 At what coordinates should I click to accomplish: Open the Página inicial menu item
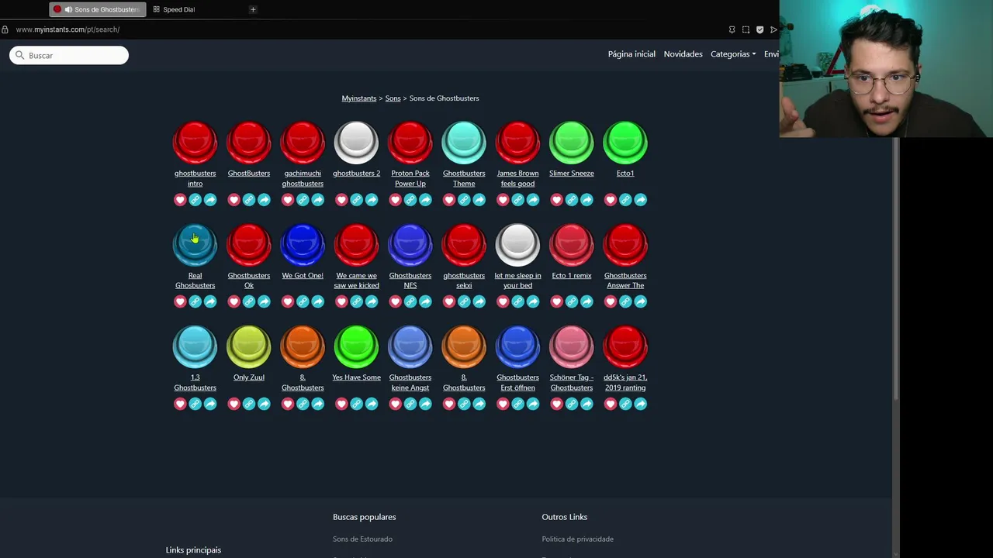point(631,54)
